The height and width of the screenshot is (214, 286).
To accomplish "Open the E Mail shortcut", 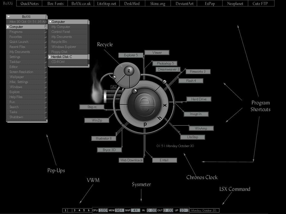I will coord(165,160).
